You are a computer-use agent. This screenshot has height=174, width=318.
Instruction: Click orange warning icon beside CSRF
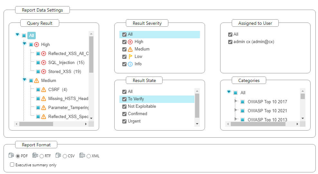tap(44, 90)
